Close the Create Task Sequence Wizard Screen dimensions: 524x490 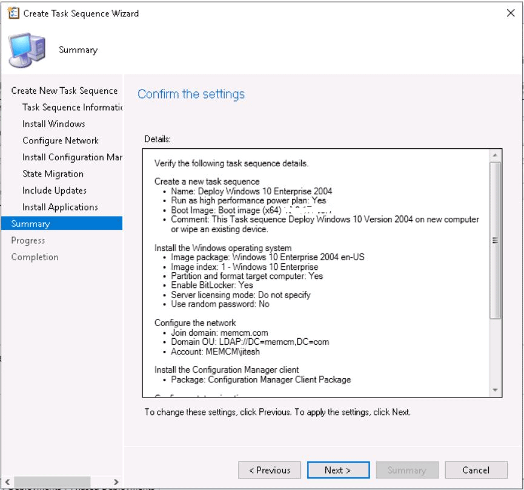click(510, 13)
